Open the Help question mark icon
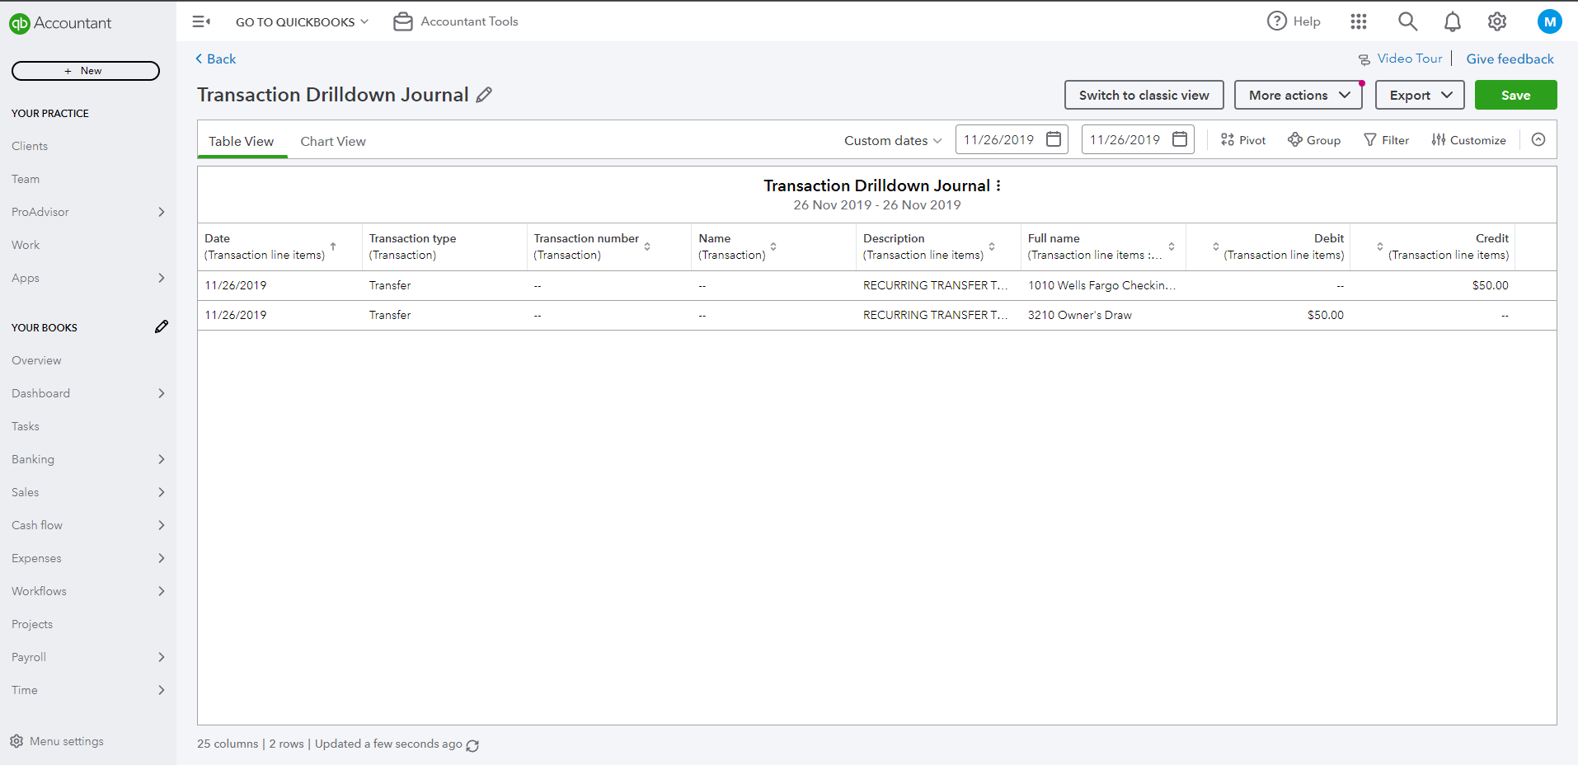This screenshot has height=765, width=1578. coord(1277,21)
